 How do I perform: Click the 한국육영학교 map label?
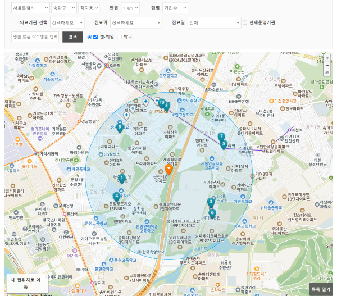tap(153, 252)
